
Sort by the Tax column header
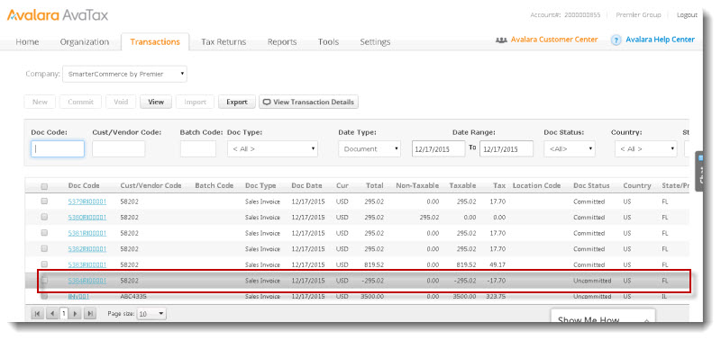[x=499, y=186]
